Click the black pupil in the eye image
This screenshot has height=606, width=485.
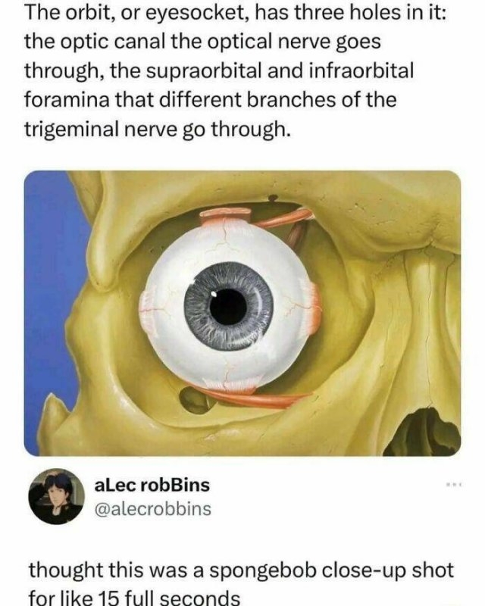click(x=229, y=307)
